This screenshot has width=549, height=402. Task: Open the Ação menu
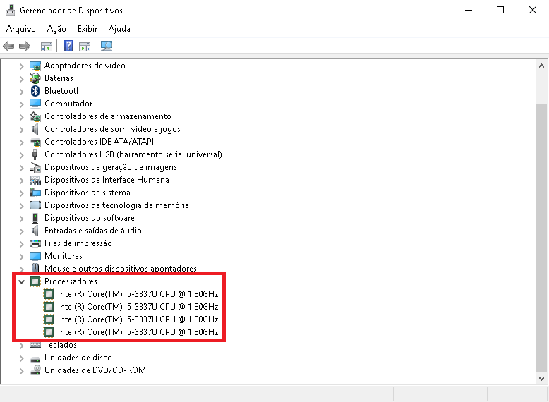point(56,29)
